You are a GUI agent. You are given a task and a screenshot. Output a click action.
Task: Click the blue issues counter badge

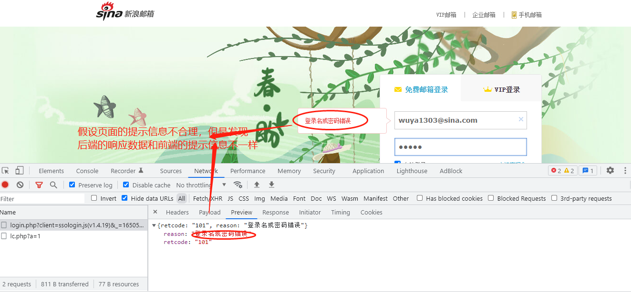(x=588, y=171)
